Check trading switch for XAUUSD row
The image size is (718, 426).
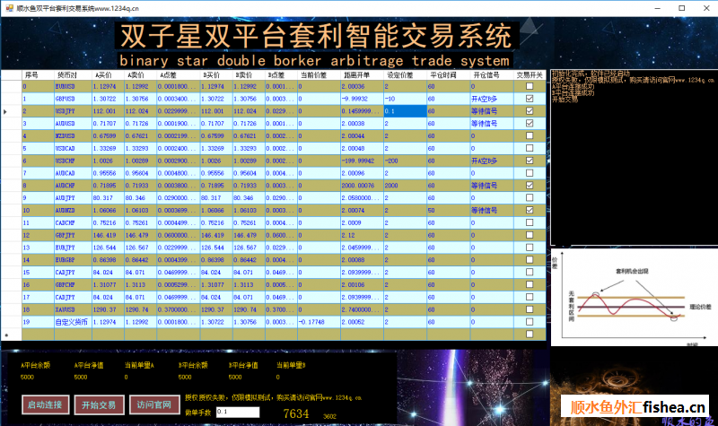point(530,308)
